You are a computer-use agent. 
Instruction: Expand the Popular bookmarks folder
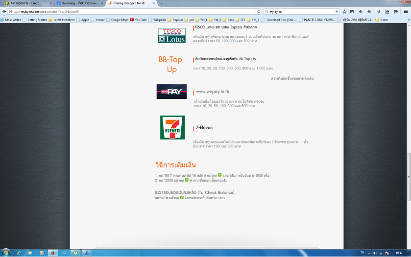click(x=175, y=20)
